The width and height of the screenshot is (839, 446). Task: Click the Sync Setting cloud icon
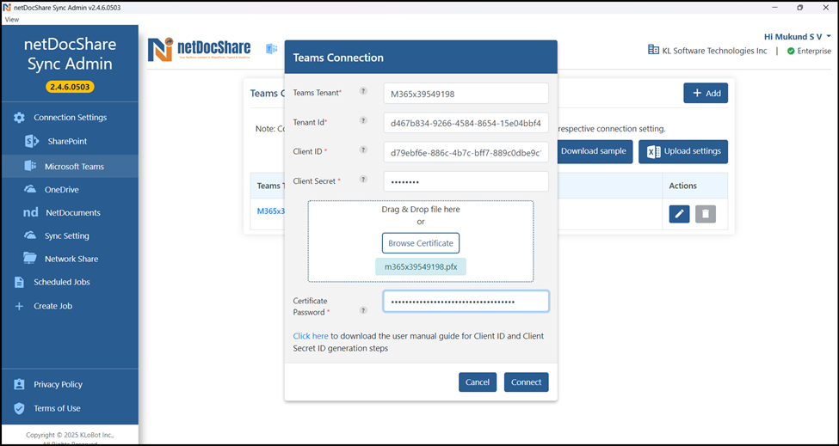(x=30, y=235)
